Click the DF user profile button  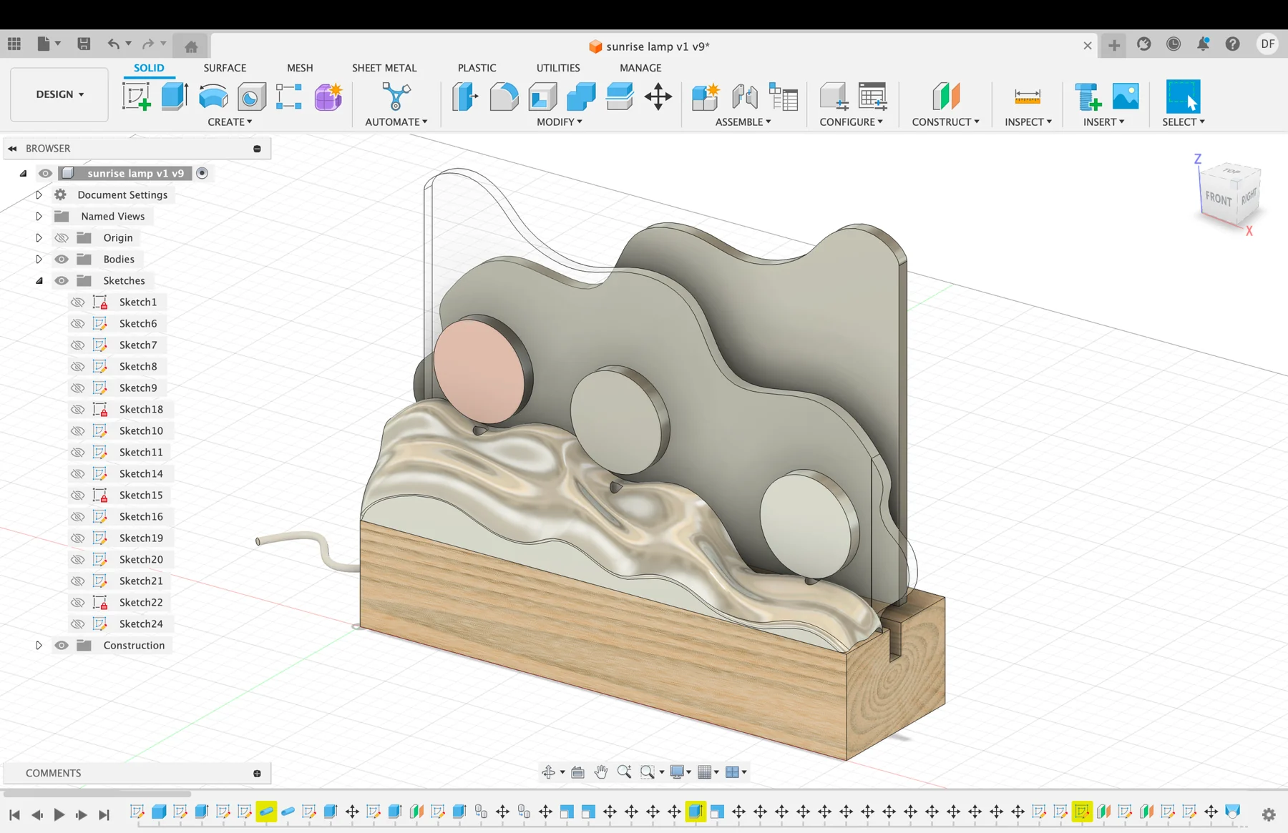pos(1267,44)
